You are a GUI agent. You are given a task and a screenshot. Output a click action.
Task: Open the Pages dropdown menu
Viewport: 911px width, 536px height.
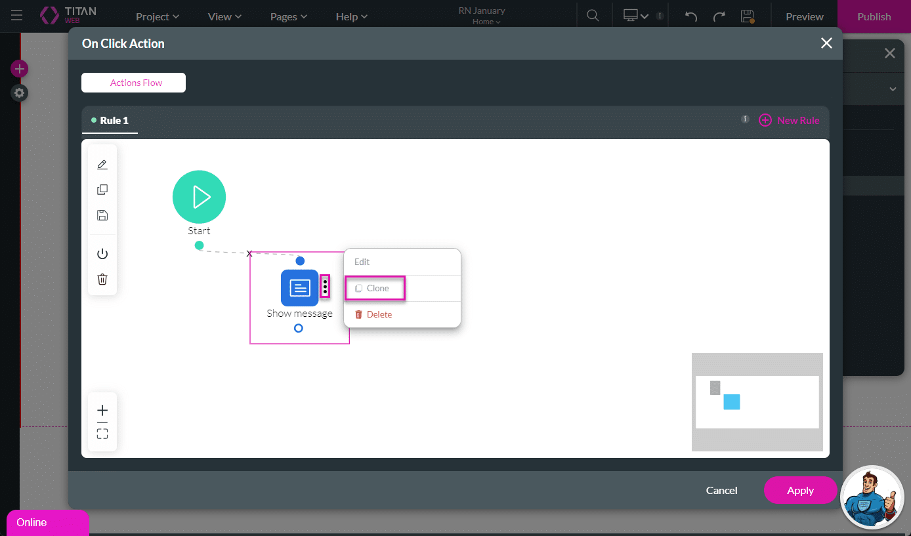pos(289,16)
